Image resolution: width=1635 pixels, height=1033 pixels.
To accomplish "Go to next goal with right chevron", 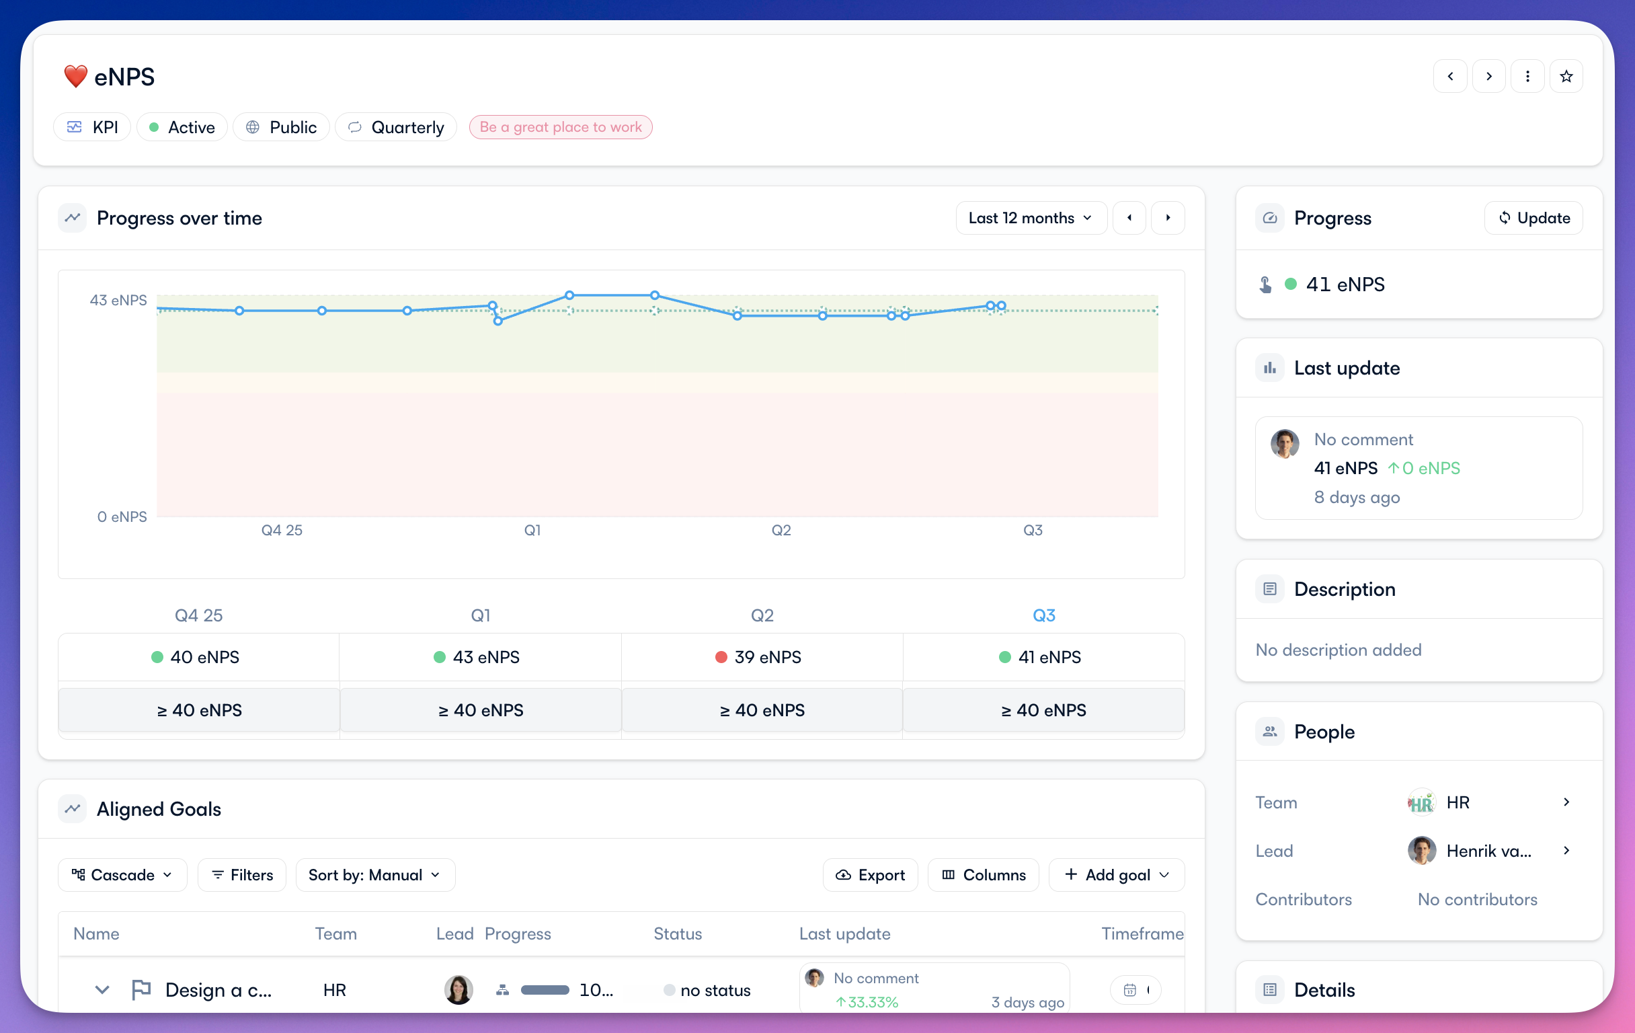I will point(1488,76).
